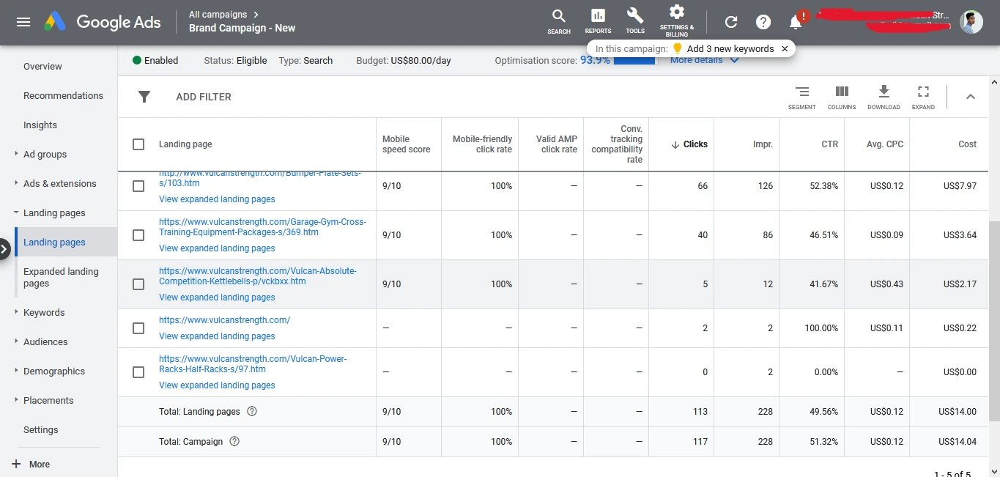Open Settings in the sidebar
The image size is (1000, 477).
pos(40,429)
